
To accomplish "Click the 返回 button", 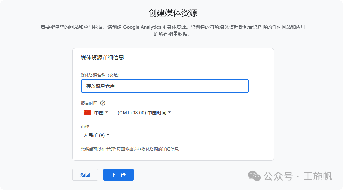I will (x=85, y=175).
